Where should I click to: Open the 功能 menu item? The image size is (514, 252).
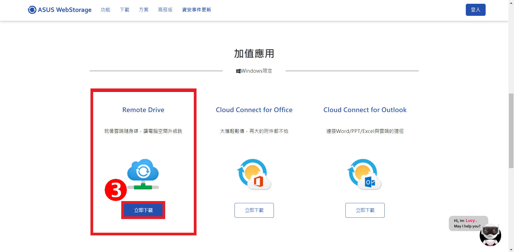pyautogui.click(x=105, y=10)
